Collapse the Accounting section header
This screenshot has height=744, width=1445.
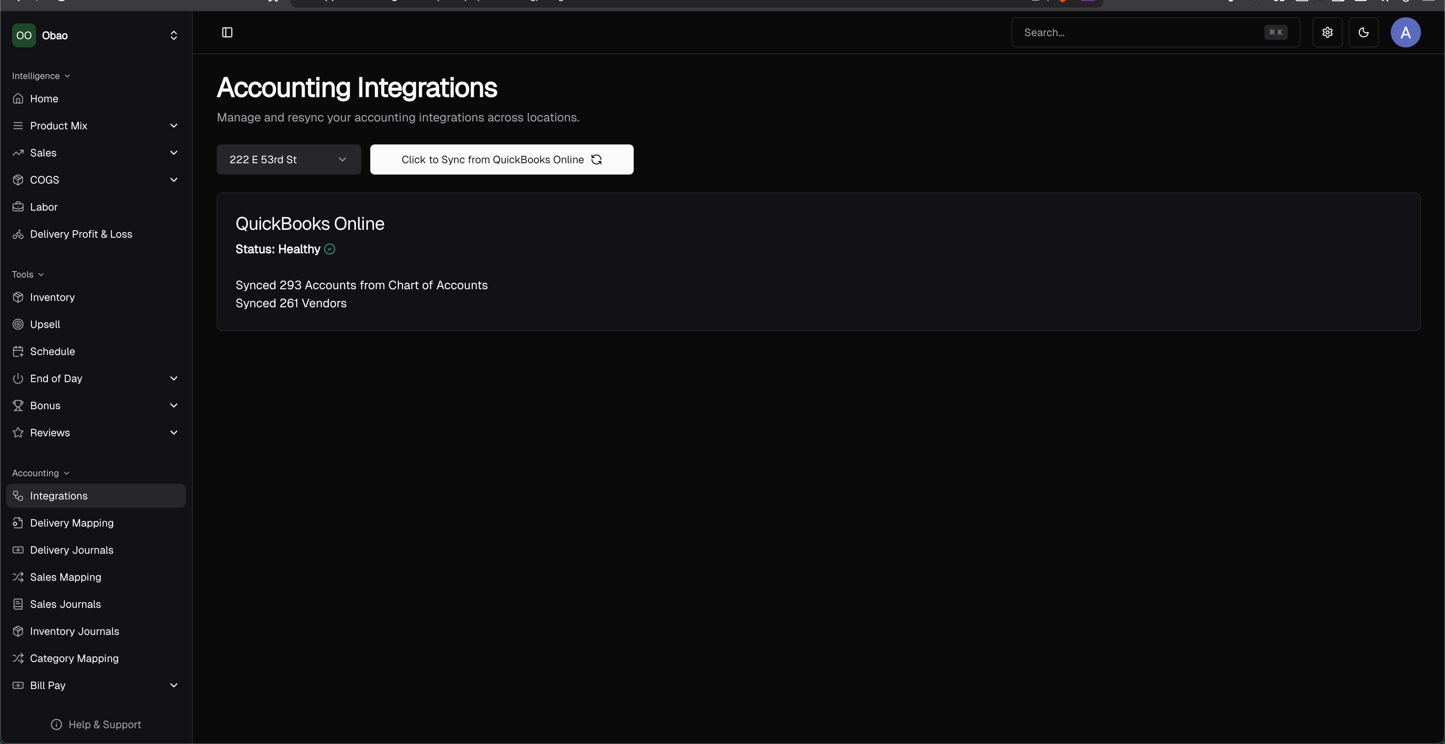(41, 473)
